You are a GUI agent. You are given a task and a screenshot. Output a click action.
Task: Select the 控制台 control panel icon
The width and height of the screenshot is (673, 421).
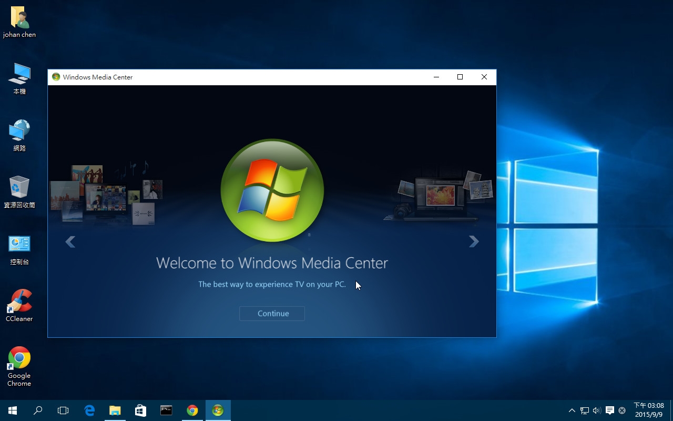click(19, 249)
